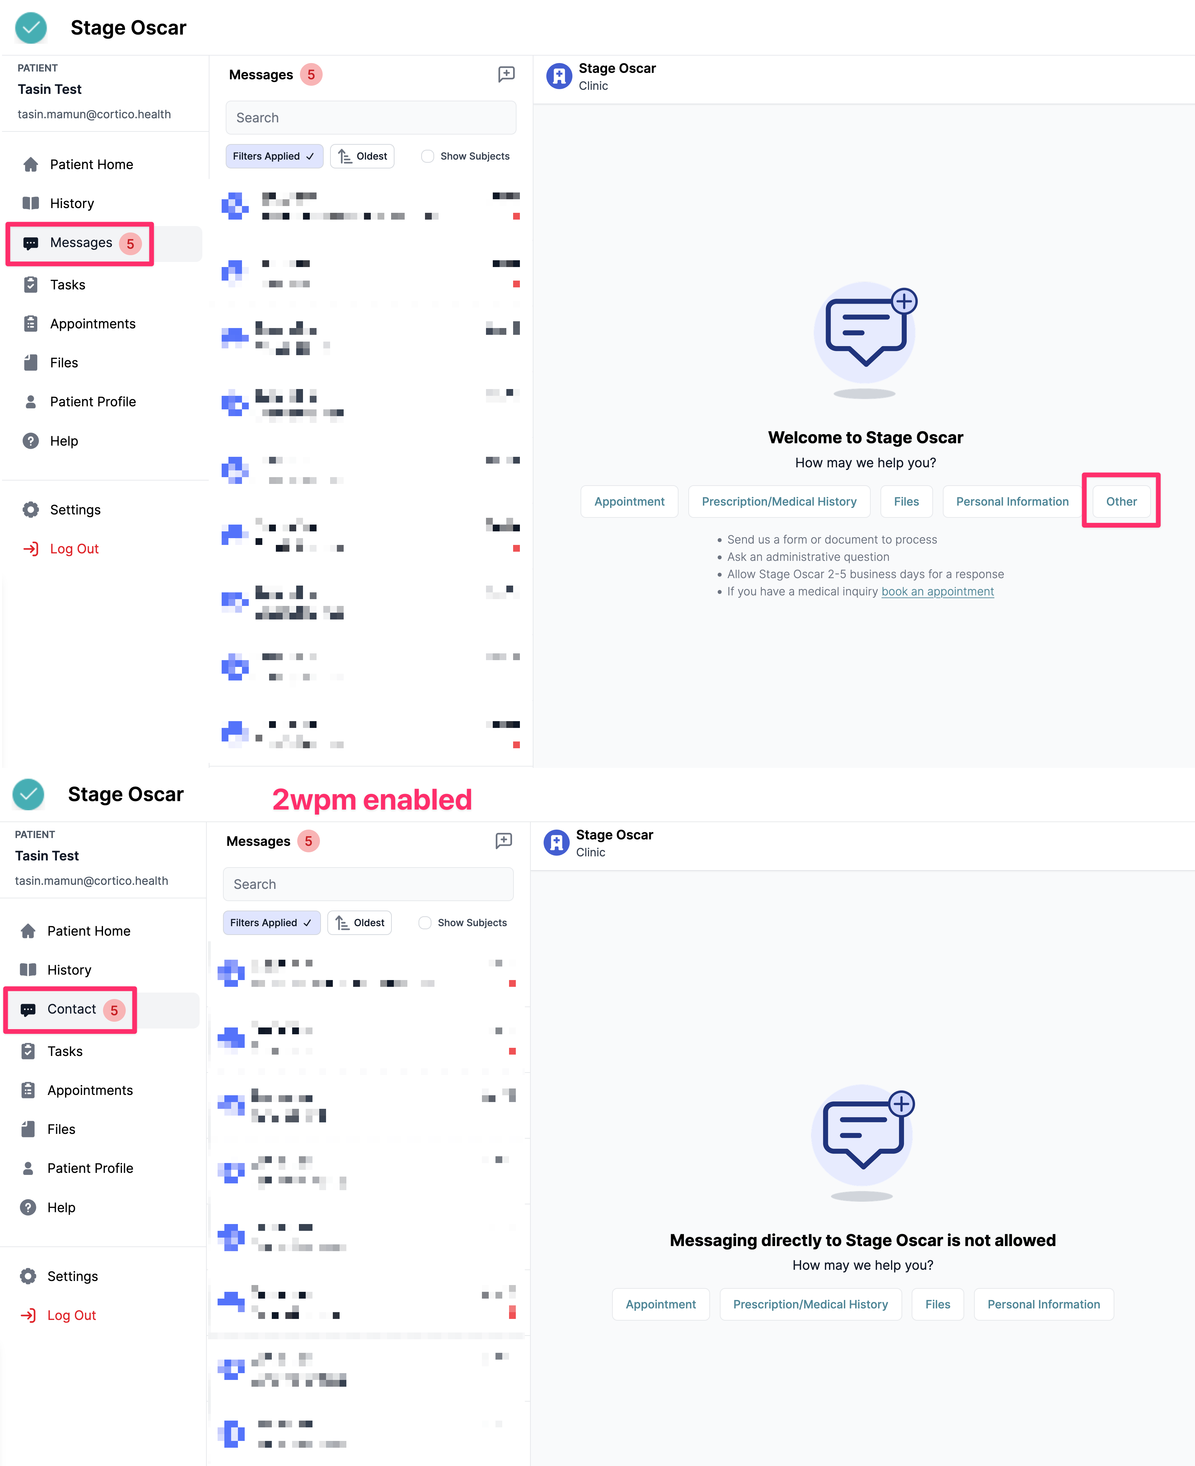Click the green checkmark logo beside '2wpm enabled' title
Screen dimensions: 1195x1466
(28, 794)
